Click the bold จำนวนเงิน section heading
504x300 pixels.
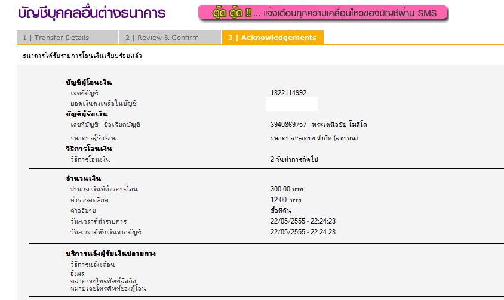tap(83, 178)
